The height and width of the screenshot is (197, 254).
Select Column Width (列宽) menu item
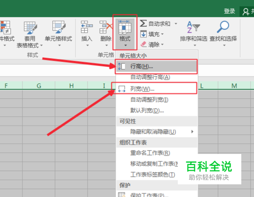[x=156, y=89]
